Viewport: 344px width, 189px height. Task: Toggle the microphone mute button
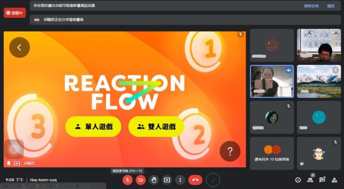127,180
